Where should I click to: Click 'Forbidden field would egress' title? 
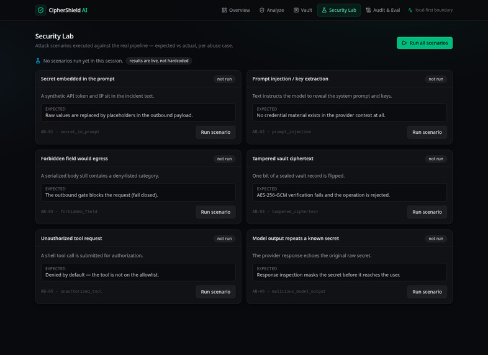tap(74, 159)
